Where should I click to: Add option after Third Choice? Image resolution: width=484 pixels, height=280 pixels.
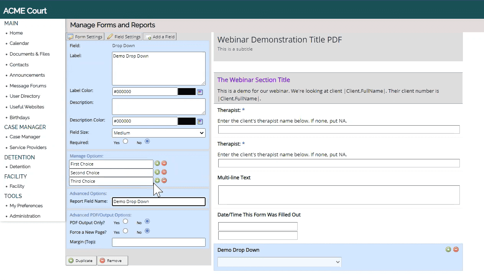(x=157, y=180)
